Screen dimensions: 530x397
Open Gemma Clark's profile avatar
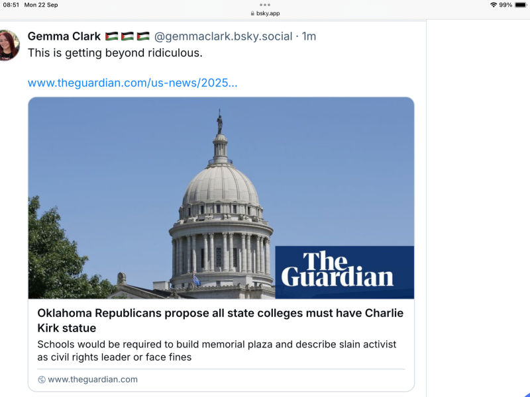pos(8,46)
